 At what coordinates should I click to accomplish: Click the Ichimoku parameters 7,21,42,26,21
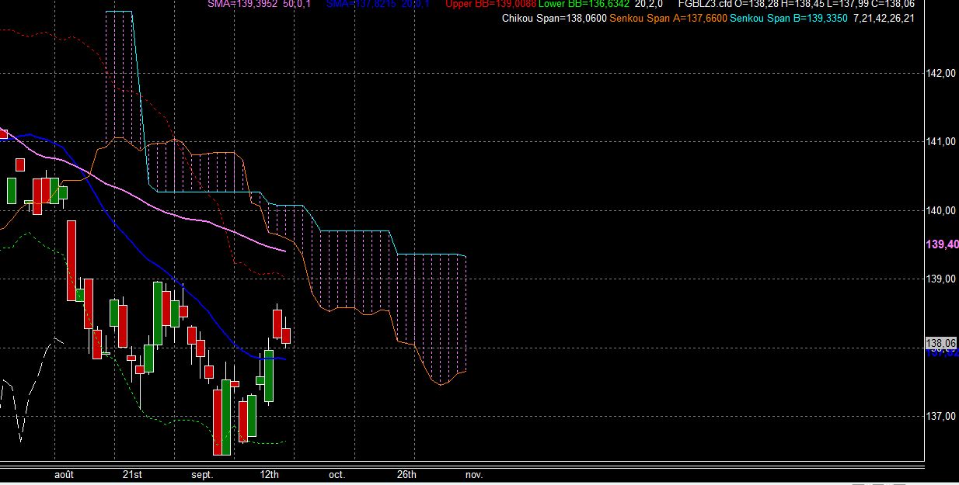[x=884, y=18]
